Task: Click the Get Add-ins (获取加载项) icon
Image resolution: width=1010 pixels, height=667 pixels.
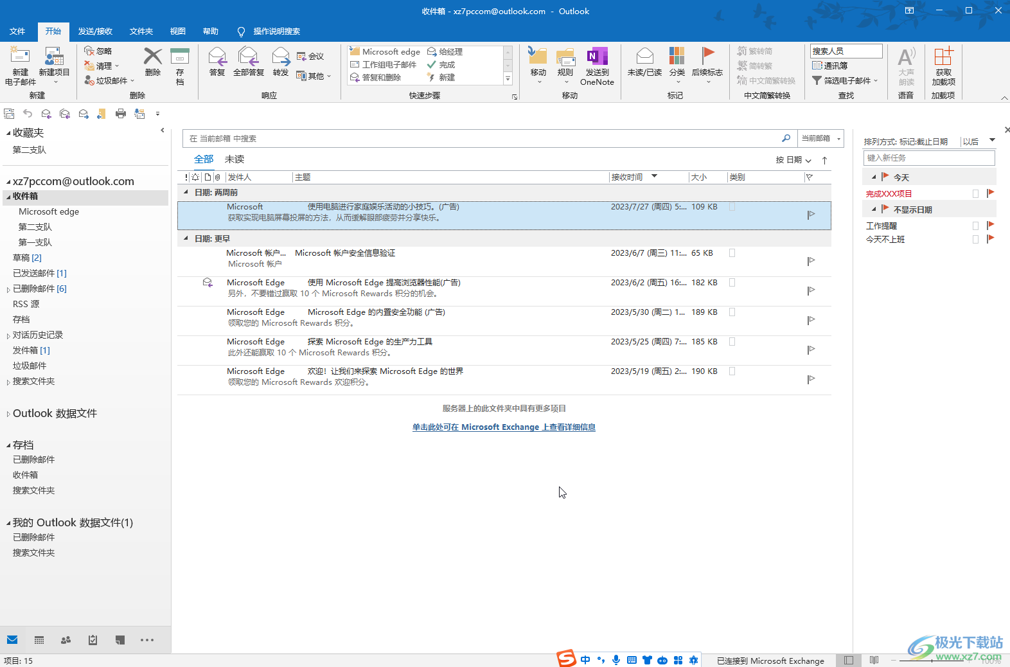Action: [943, 57]
